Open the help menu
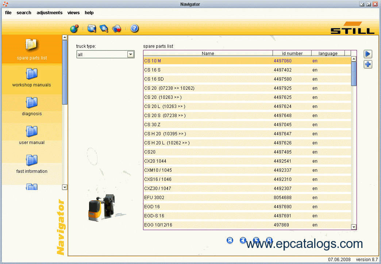 point(89,13)
